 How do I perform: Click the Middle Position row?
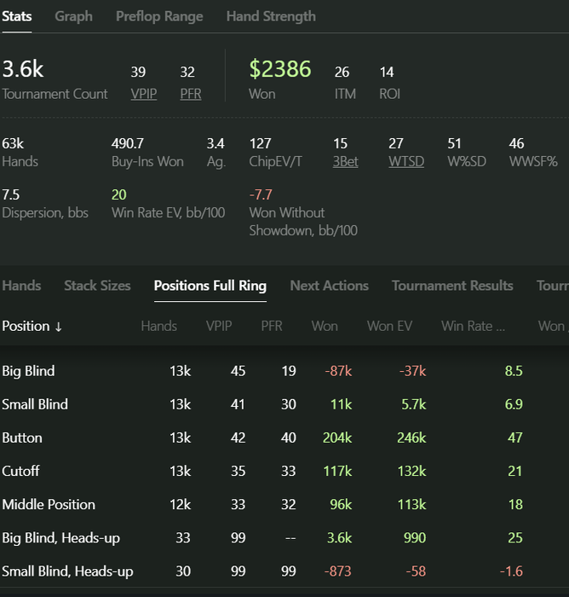click(49, 504)
